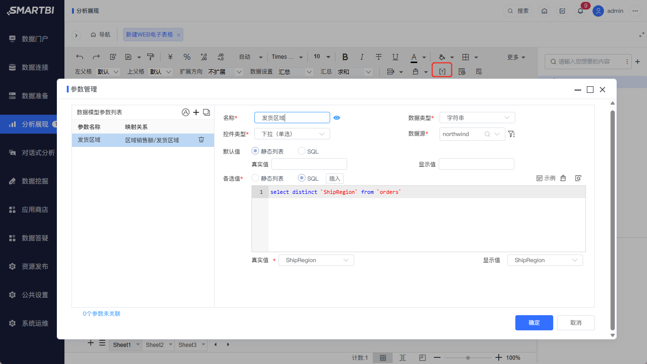Apply percent format with the % icon
The width and height of the screenshot is (647, 364).
(187, 57)
